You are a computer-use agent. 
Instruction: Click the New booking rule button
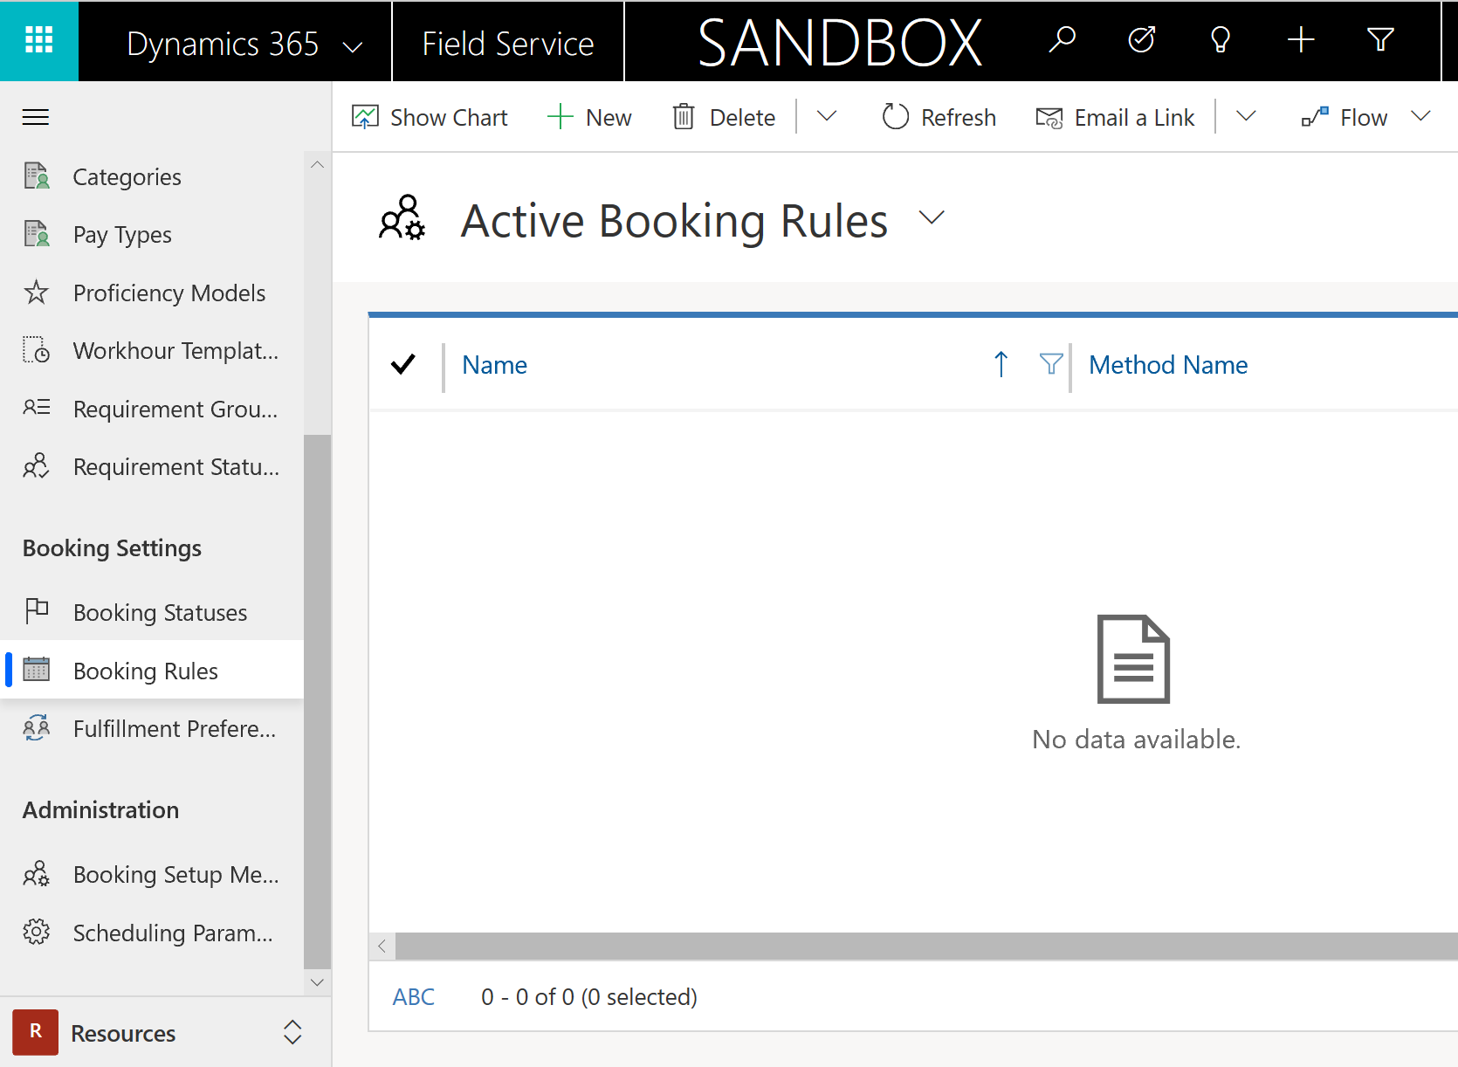[x=589, y=117]
